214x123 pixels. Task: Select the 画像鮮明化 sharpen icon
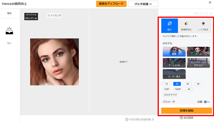click(x=186, y=24)
